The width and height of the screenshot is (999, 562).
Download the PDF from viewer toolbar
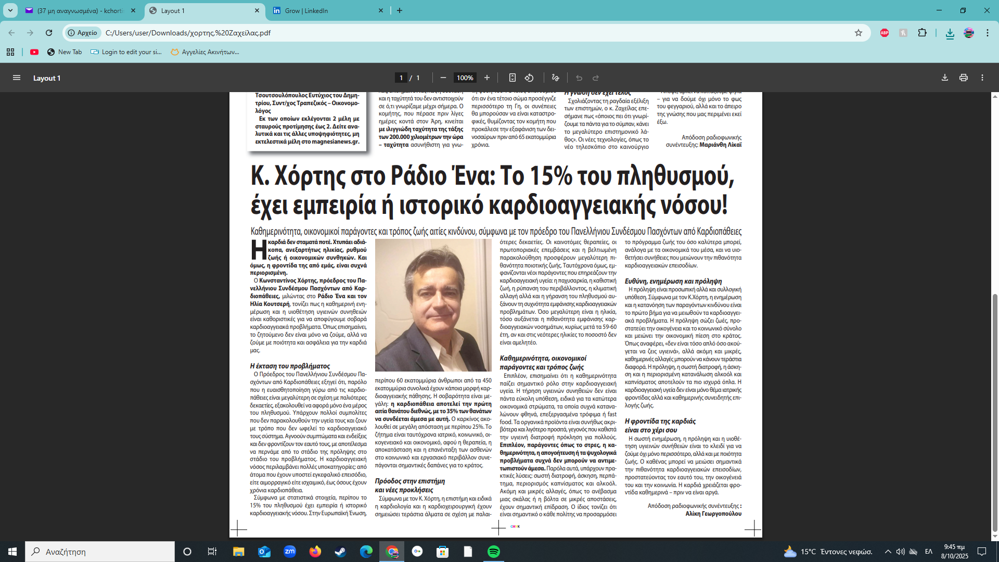tap(945, 78)
